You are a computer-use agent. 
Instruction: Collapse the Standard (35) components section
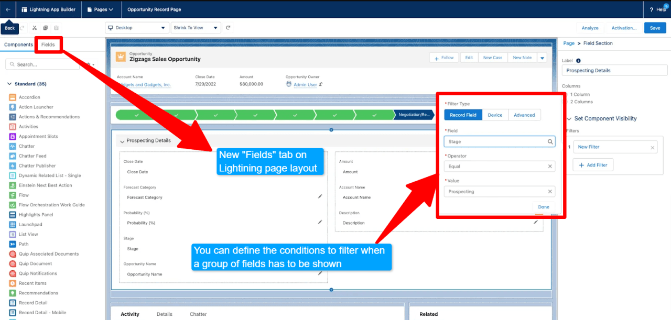(x=9, y=84)
